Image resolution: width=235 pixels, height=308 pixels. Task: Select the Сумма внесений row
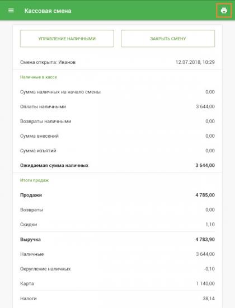coord(117,136)
